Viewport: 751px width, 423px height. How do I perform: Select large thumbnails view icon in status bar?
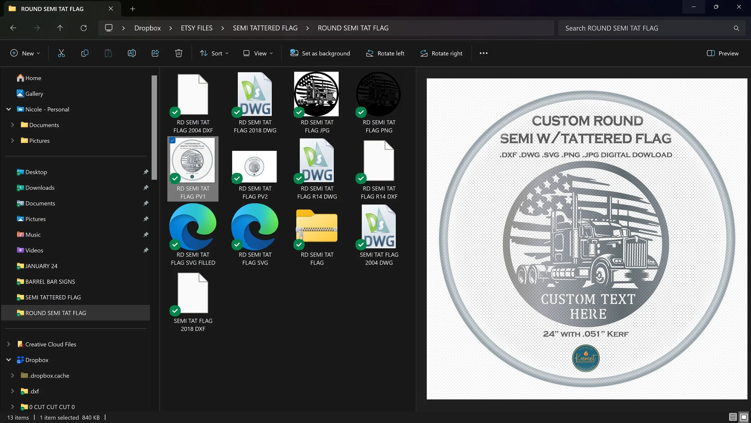tap(744, 417)
